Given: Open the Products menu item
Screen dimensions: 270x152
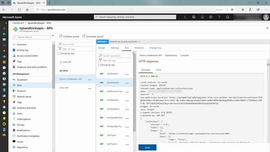Looking at the screenshot, I should 22,91.
